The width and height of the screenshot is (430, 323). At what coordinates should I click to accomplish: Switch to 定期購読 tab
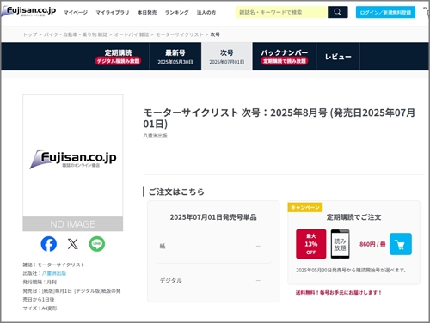click(x=118, y=57)
